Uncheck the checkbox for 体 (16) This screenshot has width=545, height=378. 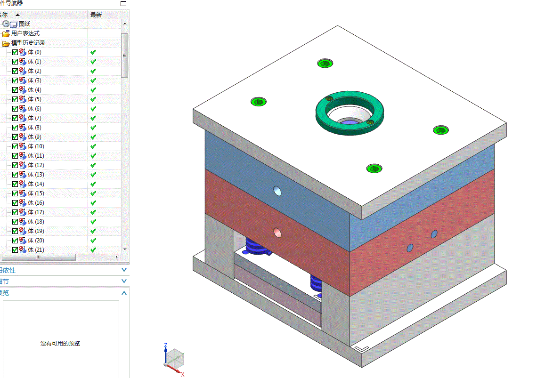coord(15,202)
